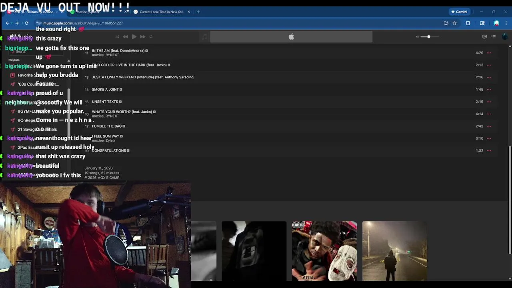Go forward with the browser forward arrow
512x288 pixels.
[x=17, y=23]
